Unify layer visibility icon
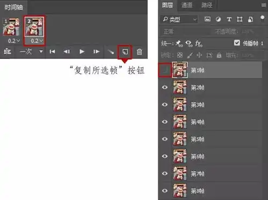The height and width of the screenshot is (200, 268). (189, 43)
